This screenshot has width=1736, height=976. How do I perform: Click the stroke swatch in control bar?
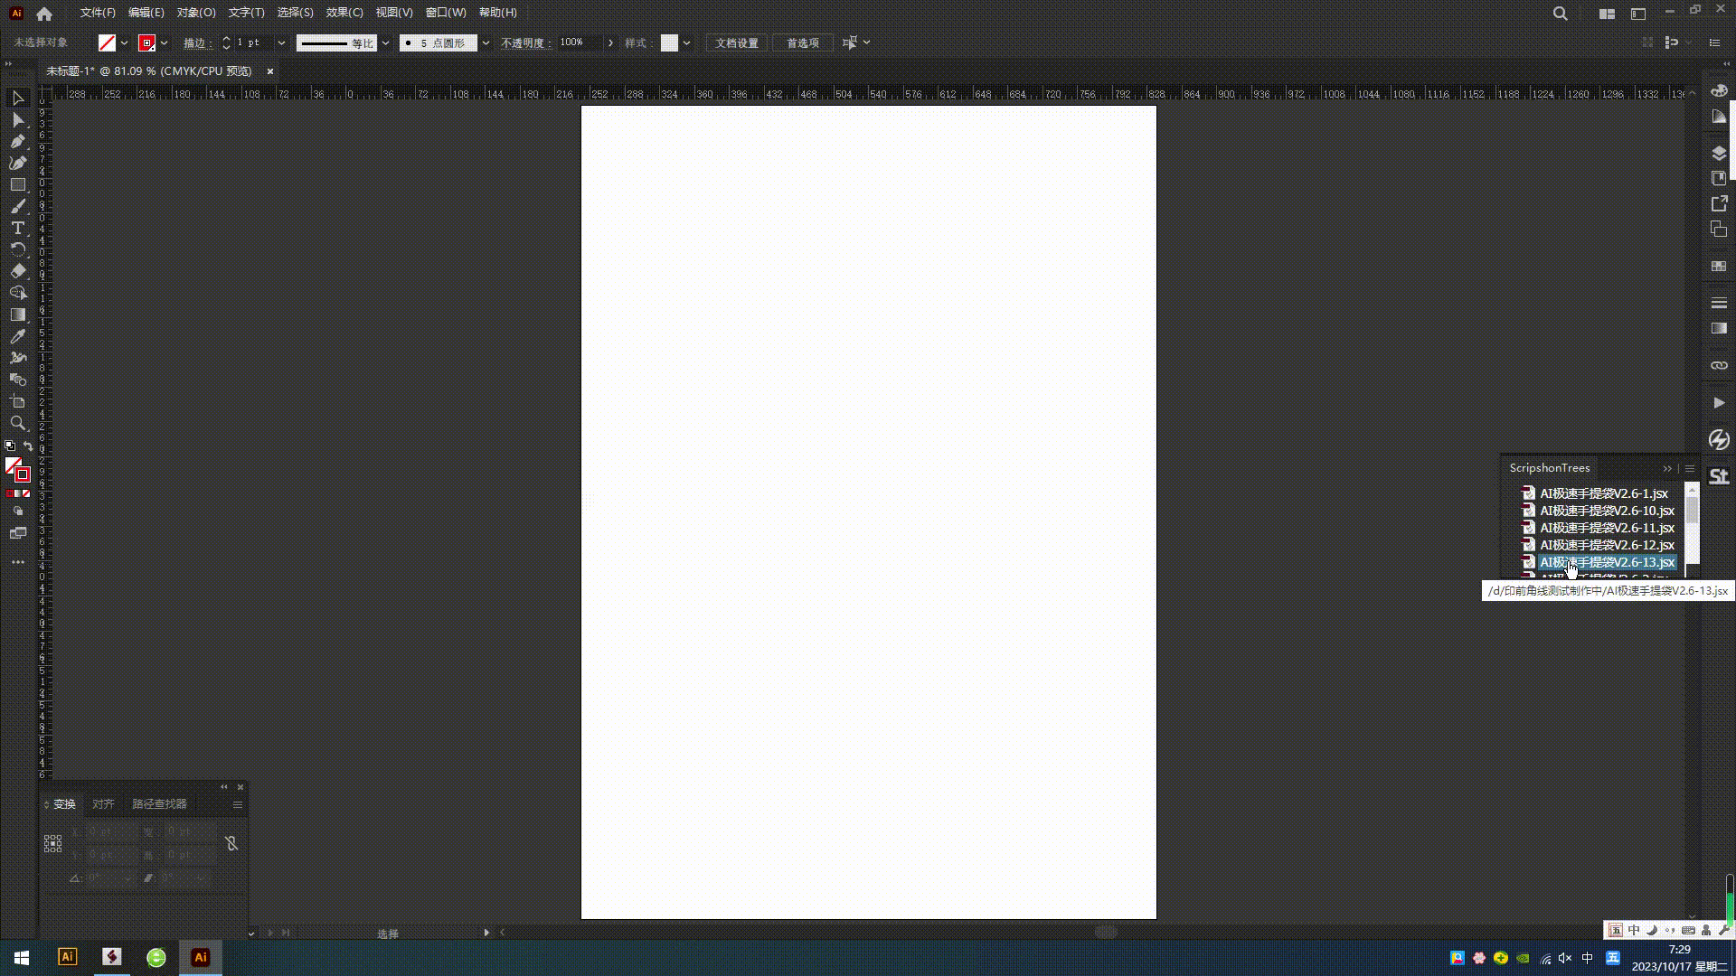pyautogui.click(x=146, y=43)
